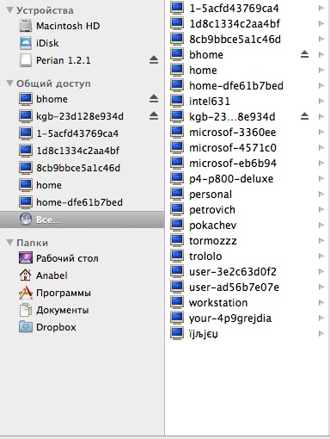Select 1d8c1334c2aa4bf in the computer list
Image resolution: width=330 pixels, height=439 pixels.
pyautogui.click(x=235, y=23)
